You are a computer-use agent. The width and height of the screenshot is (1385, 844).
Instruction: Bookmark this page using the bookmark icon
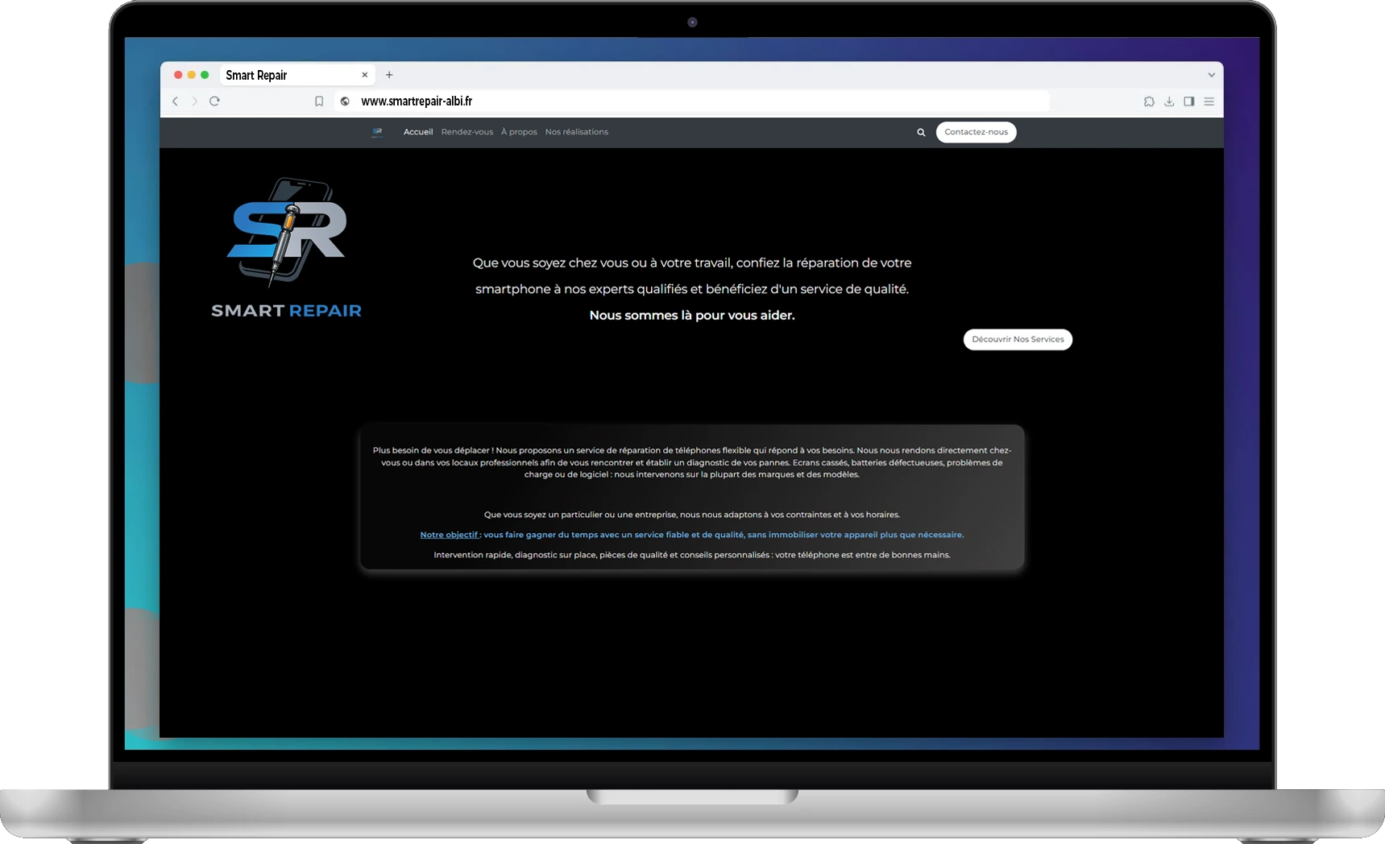[x=319, y=101]
